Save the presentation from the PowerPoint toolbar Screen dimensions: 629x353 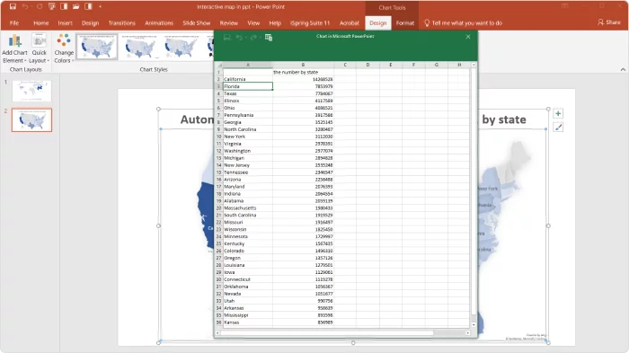coord(13,6)
